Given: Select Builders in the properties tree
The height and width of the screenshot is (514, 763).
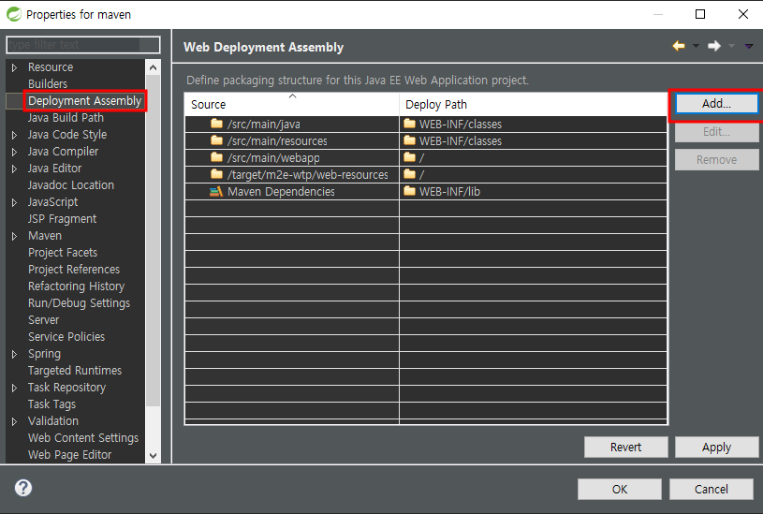Looking at the screenshot, I should pos(48,83).
